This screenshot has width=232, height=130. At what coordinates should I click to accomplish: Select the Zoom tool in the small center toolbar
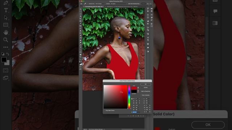[x=80, y=57]
